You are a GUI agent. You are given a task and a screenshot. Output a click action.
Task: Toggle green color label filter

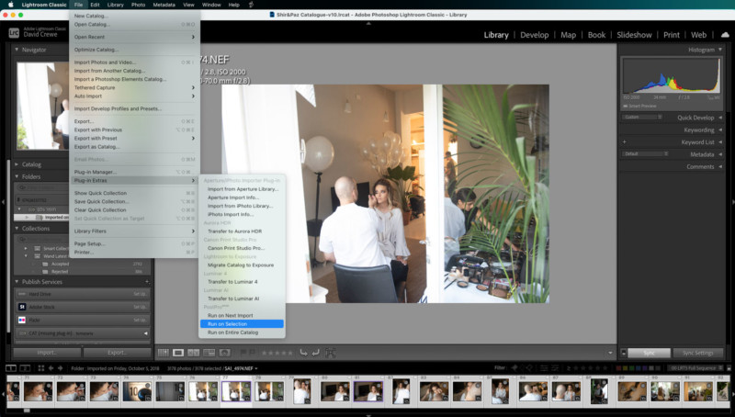[631, 367]
